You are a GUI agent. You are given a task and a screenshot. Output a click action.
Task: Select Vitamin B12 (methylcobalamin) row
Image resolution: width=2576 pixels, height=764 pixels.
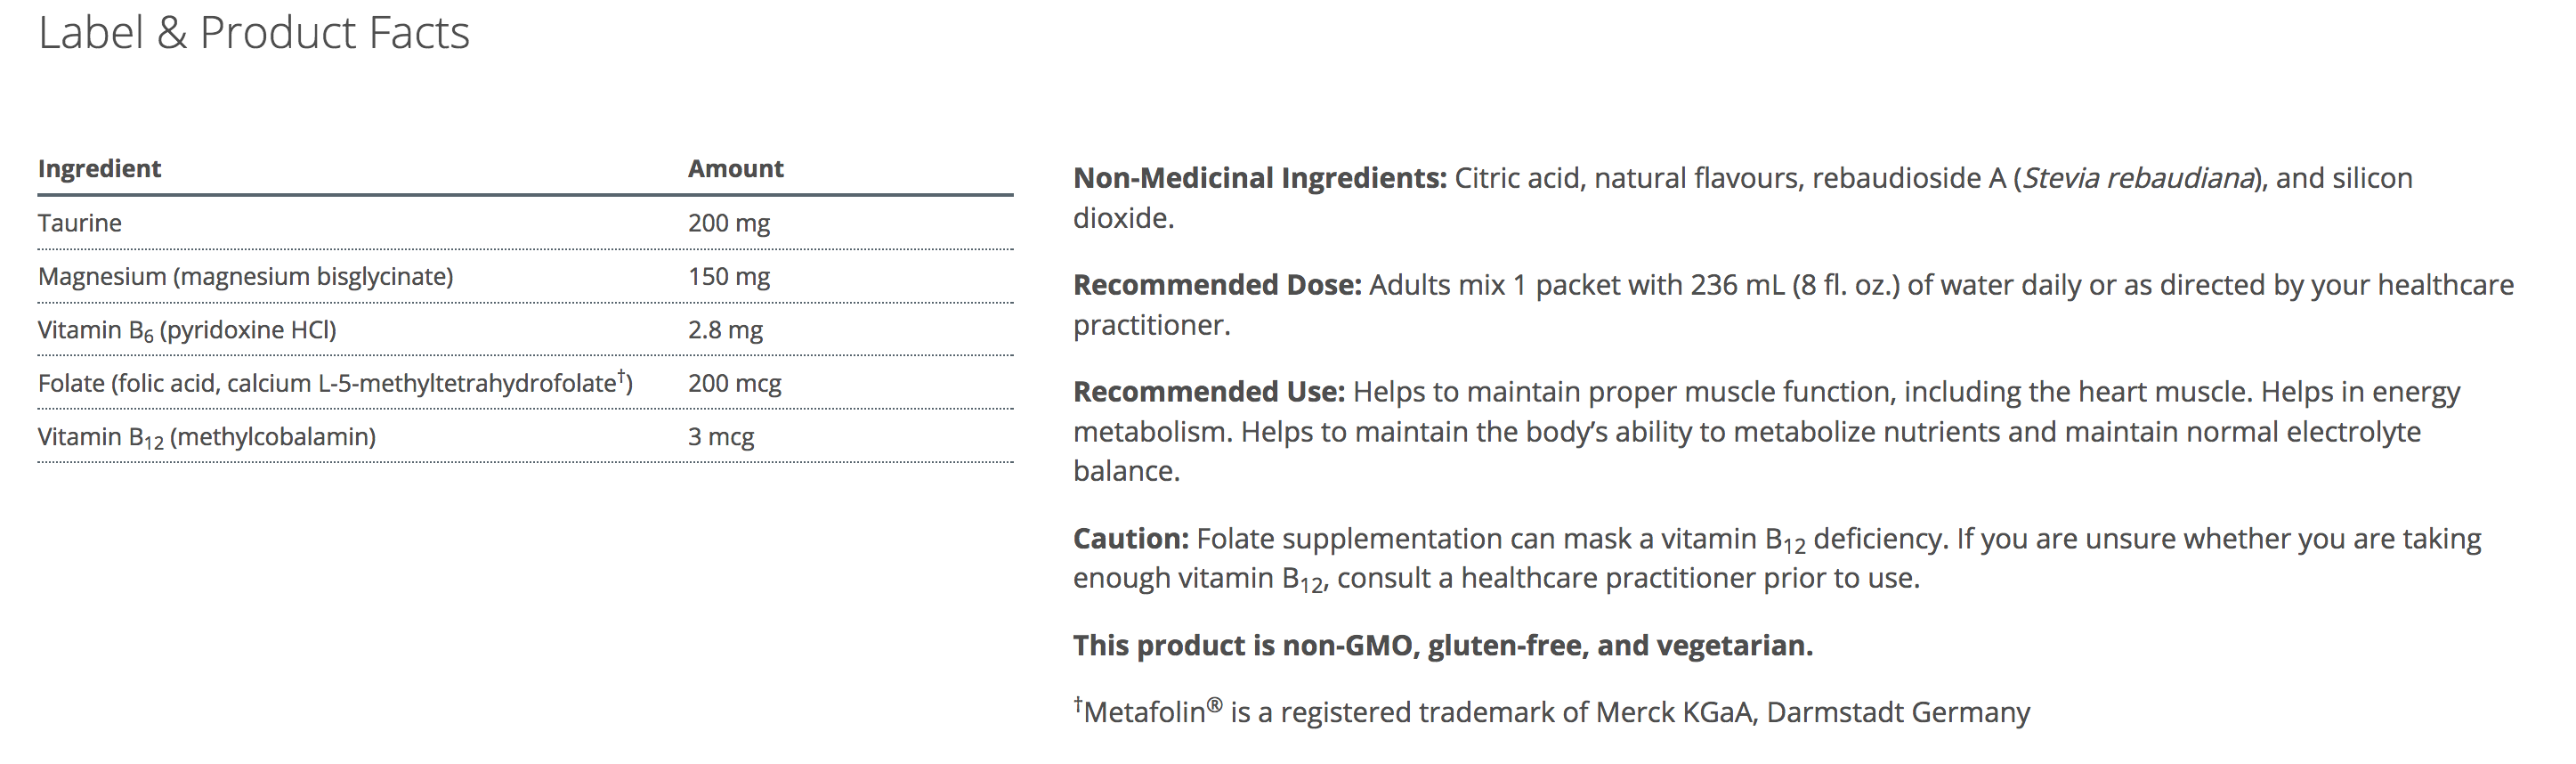tap(207, 438)
